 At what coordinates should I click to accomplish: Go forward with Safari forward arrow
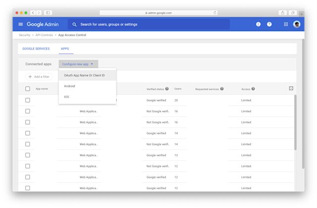click(39, 13)
